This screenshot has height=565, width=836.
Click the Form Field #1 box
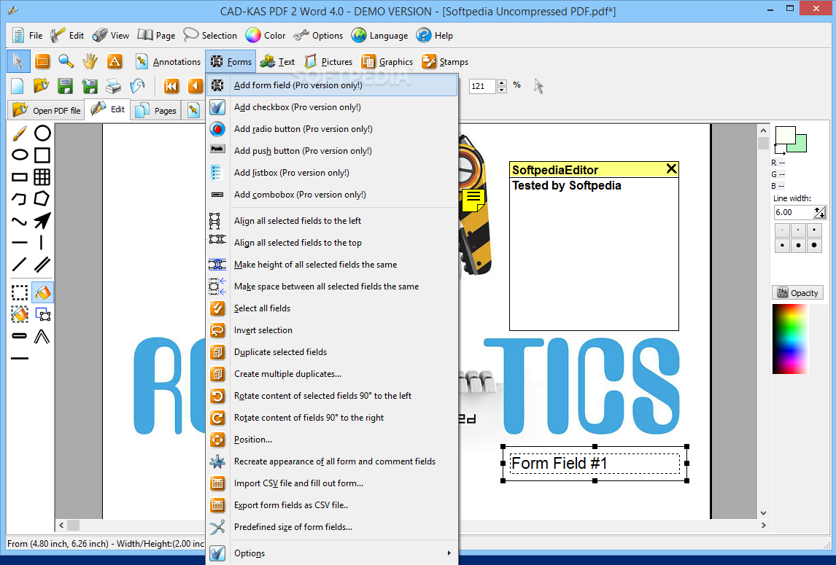[x=595, y=464]
